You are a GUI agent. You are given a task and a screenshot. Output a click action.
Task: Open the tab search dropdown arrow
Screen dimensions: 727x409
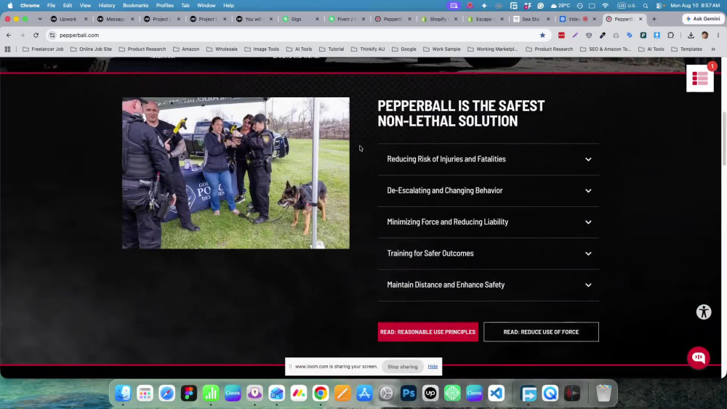coord(40,19)
